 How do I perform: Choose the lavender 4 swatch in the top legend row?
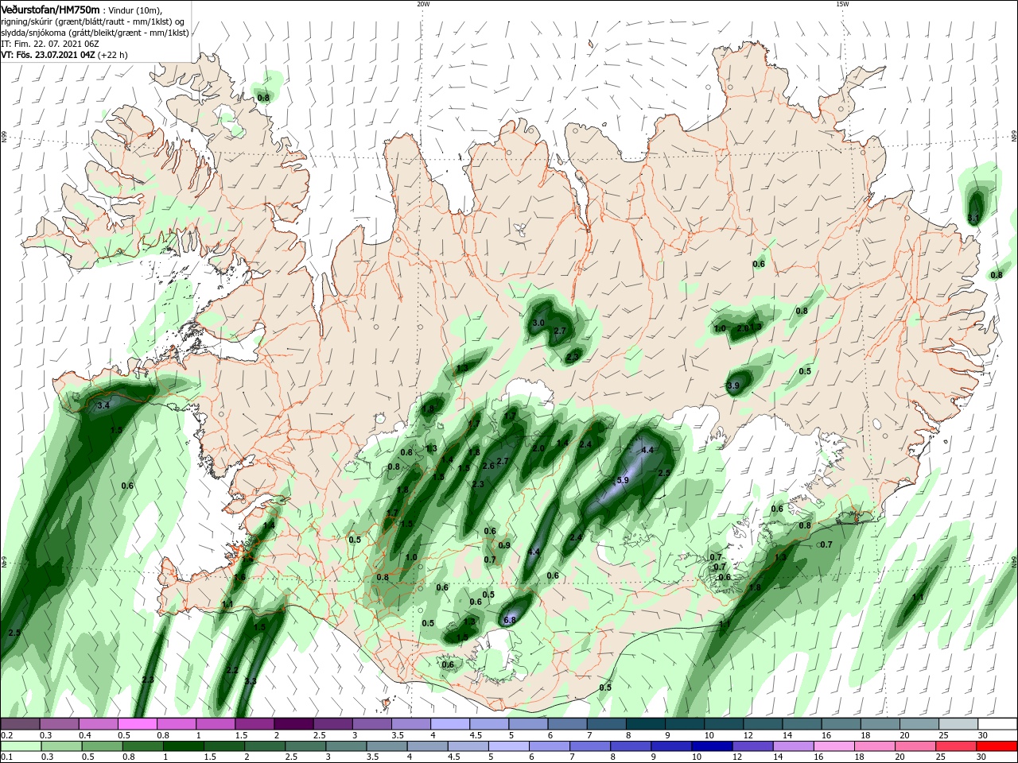pos(449,724)
